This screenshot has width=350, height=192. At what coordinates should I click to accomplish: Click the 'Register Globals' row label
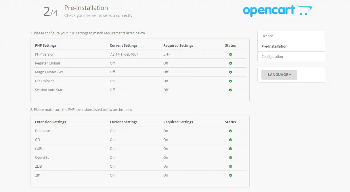[48, 63]
